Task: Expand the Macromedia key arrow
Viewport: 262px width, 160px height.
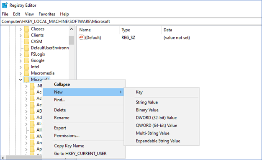Action: [21, 73]
